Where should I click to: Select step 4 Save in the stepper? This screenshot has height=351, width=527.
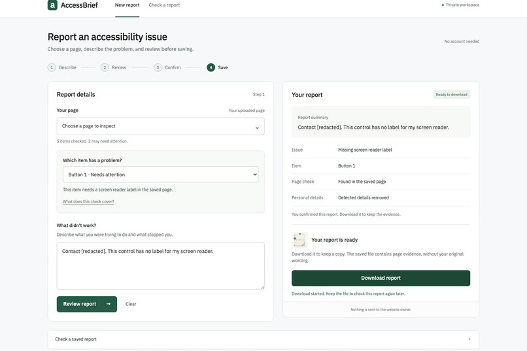[218, 67]
